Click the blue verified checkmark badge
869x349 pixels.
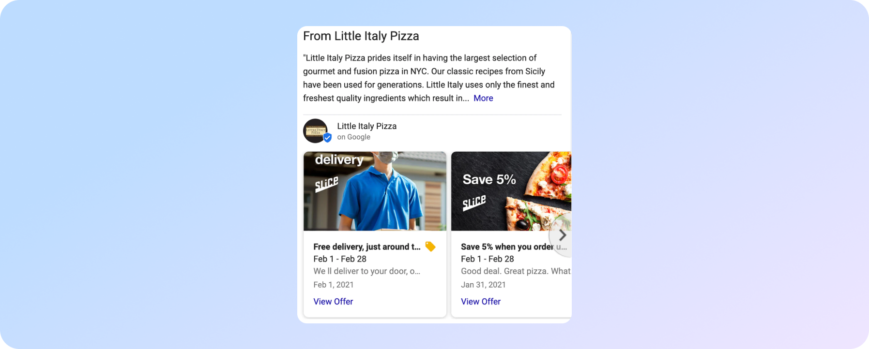pyautogui.click(x=327, y=138)
